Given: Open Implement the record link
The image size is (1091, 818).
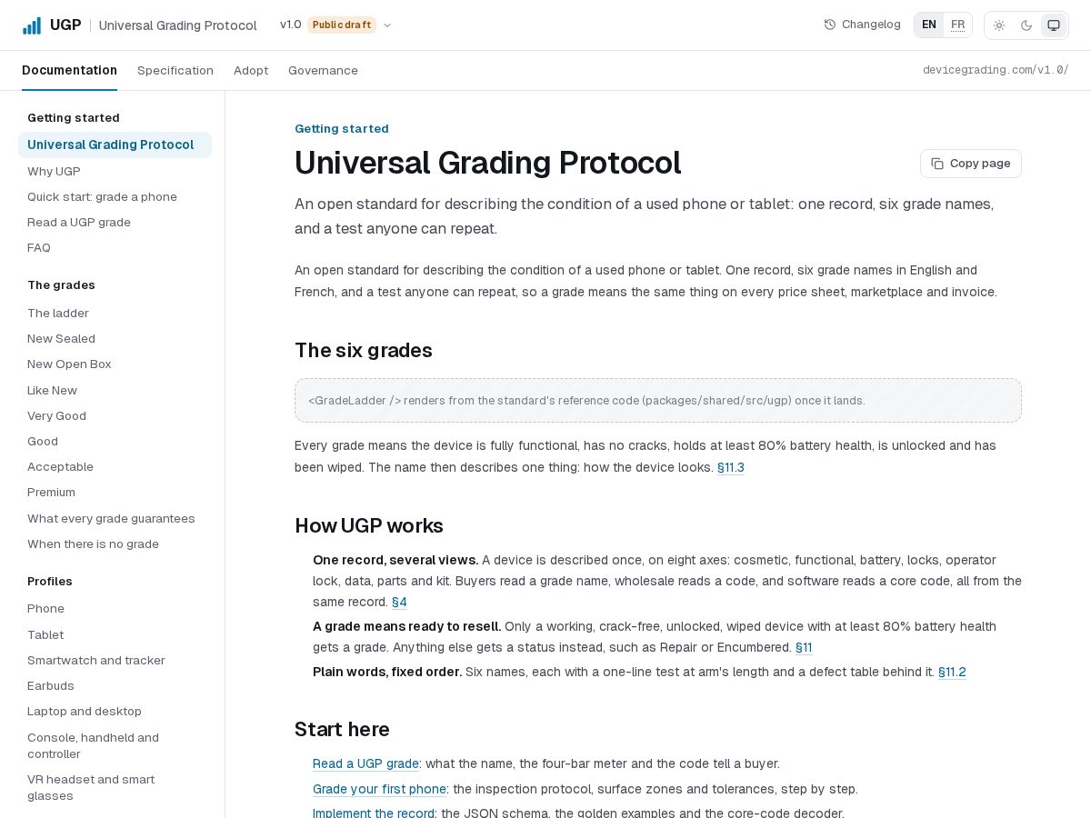Looking at the screenshot, I should [375, 813].
